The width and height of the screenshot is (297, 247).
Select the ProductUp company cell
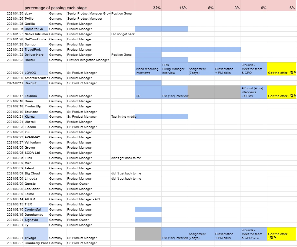pos(36,106)
